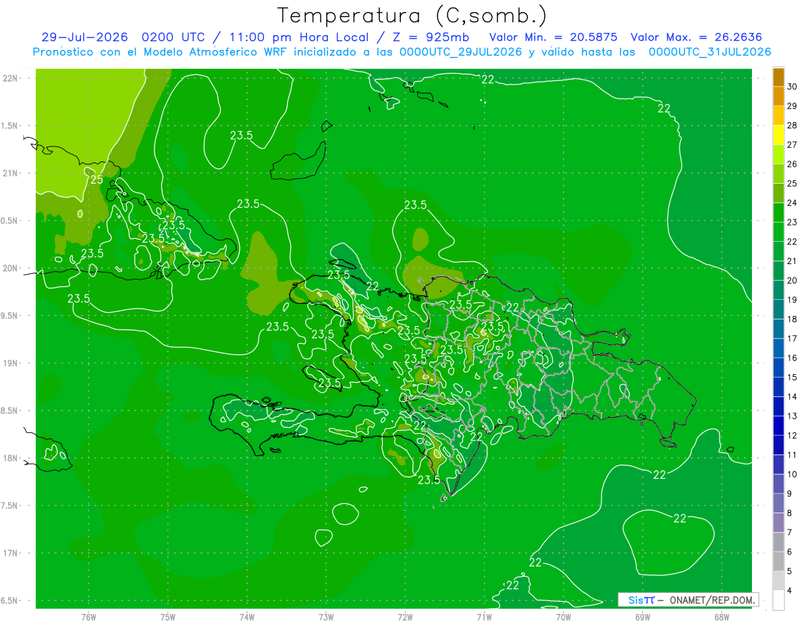810x626 pixels.
Task: Click the SisTT - ONAMET/REP.DOM. logo box
Action: [688, 600]
